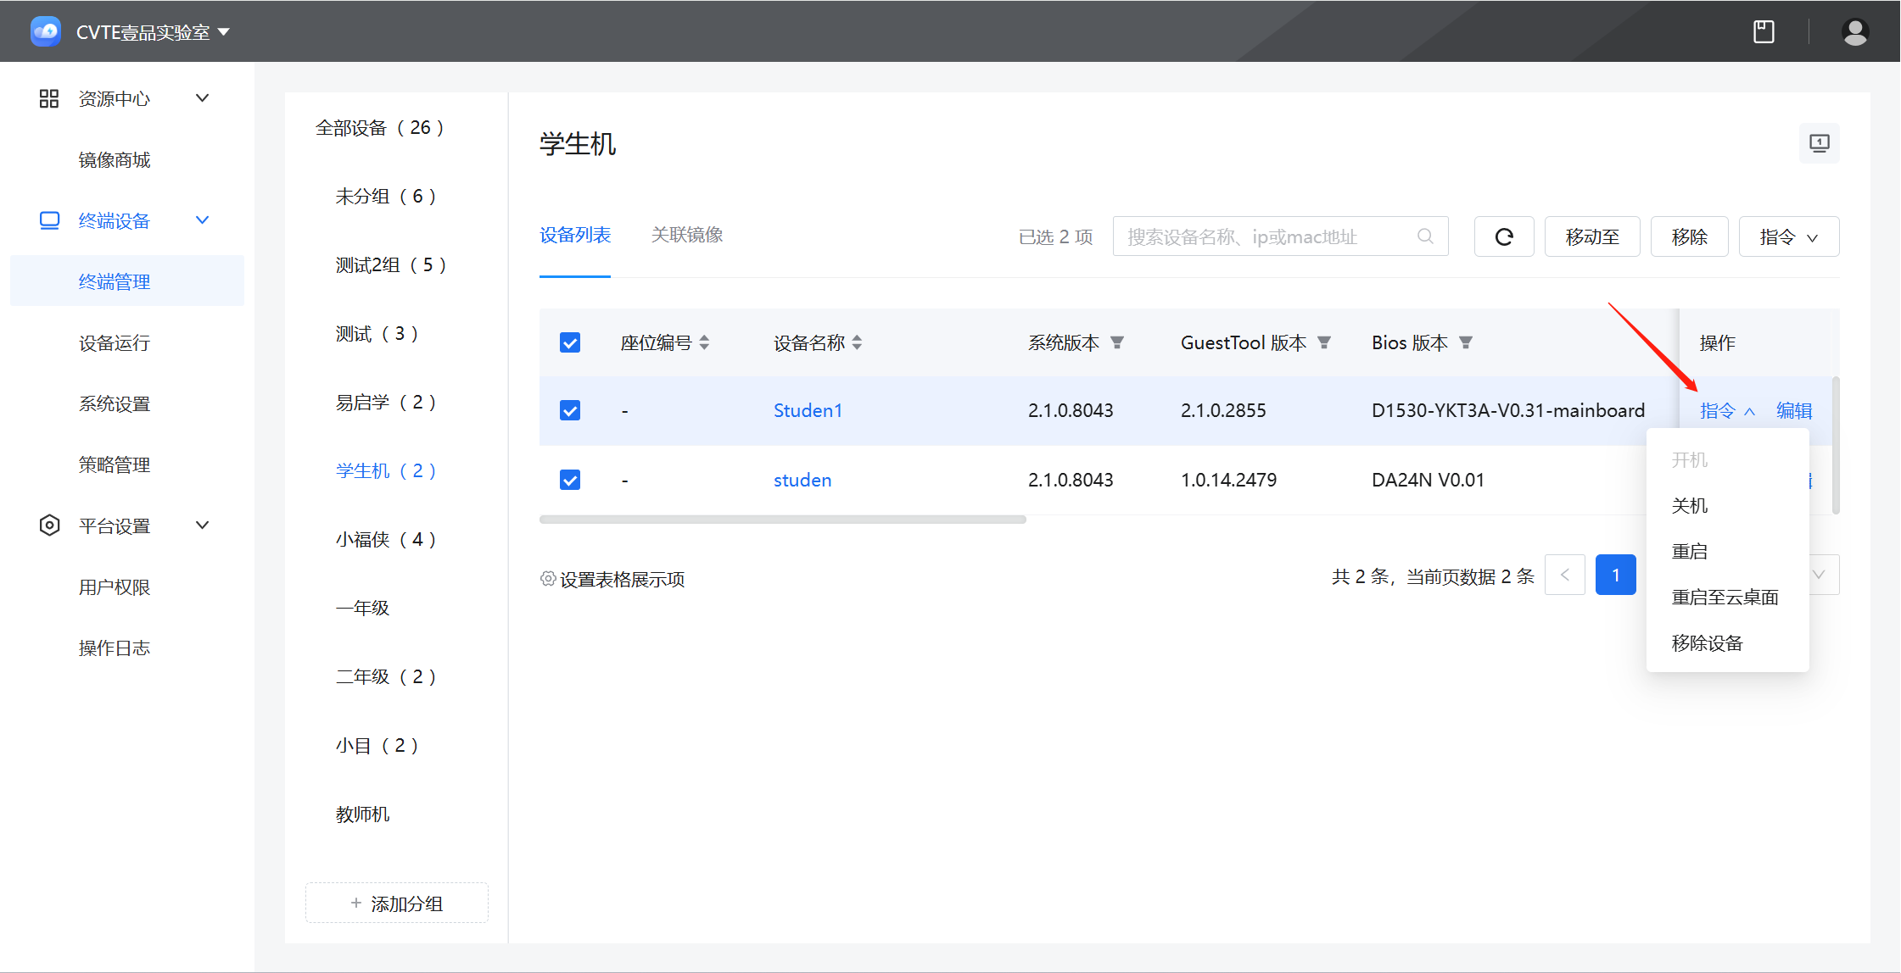The image size is (1901, 973).
Task: Open 用户权限 in the sidebar
Action: pos(115,587)
